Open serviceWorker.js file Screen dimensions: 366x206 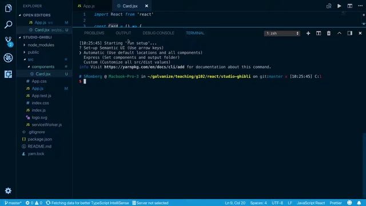[47, 125]
